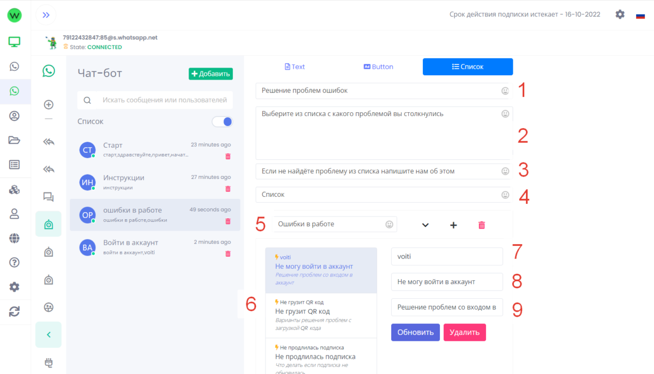Open emoji picker for the Решение проблем ошибок field
Viewport: 654px width, 374px height.
tap(505, 91)
